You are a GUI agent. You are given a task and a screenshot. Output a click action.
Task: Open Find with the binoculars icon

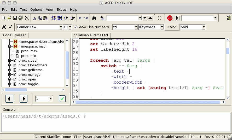[x=94, y=18]
